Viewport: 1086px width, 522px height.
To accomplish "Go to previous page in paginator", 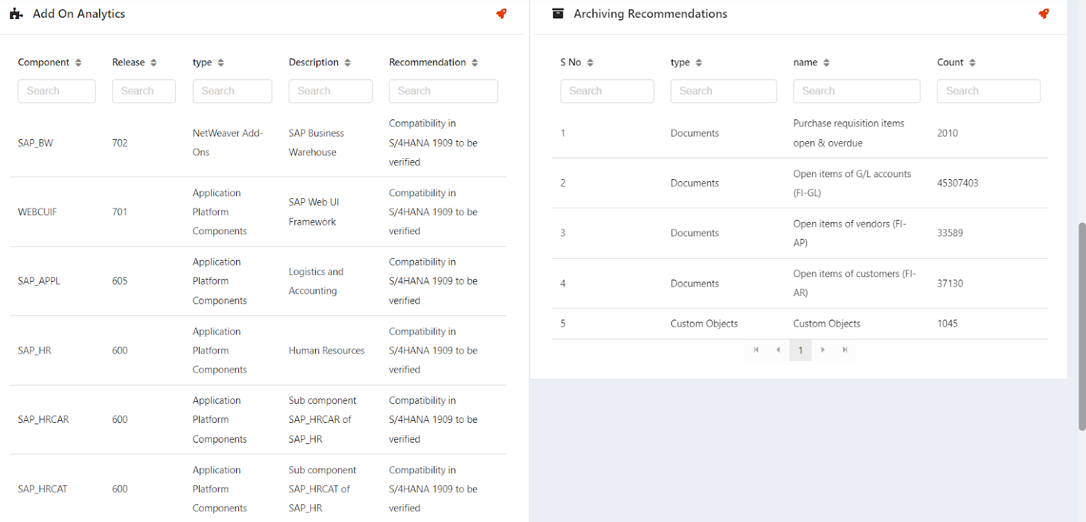I will (778, 350).
